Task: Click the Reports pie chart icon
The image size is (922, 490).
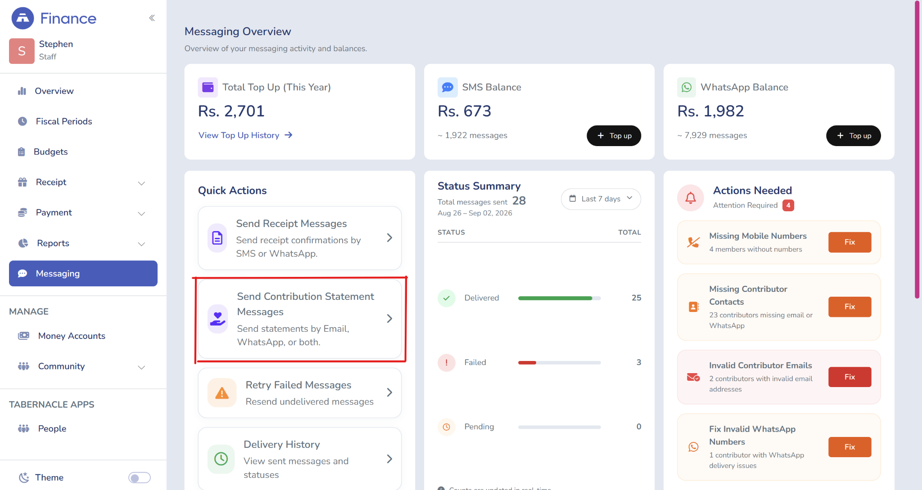Action: pos(23,243)
